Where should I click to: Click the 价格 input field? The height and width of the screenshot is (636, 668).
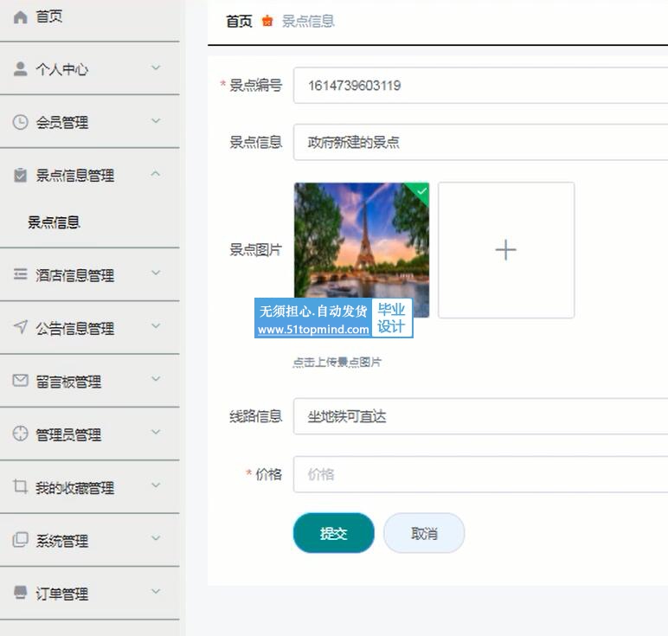(x=480, y=474)
